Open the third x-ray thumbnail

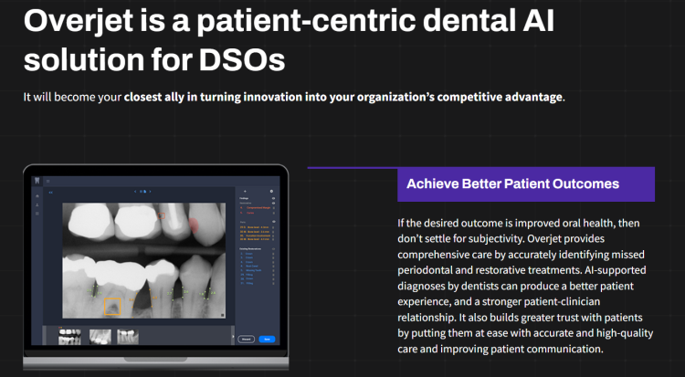coord(128,337)
